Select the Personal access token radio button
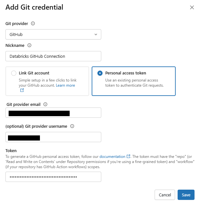 tap(100, 73)
